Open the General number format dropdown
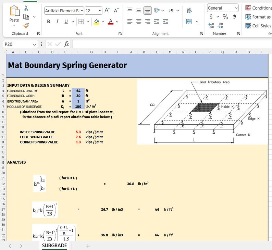This screenshot has height=250, width=272. 236,8
